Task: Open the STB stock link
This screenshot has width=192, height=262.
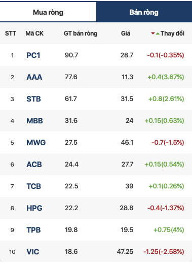Action: [33, 99]
